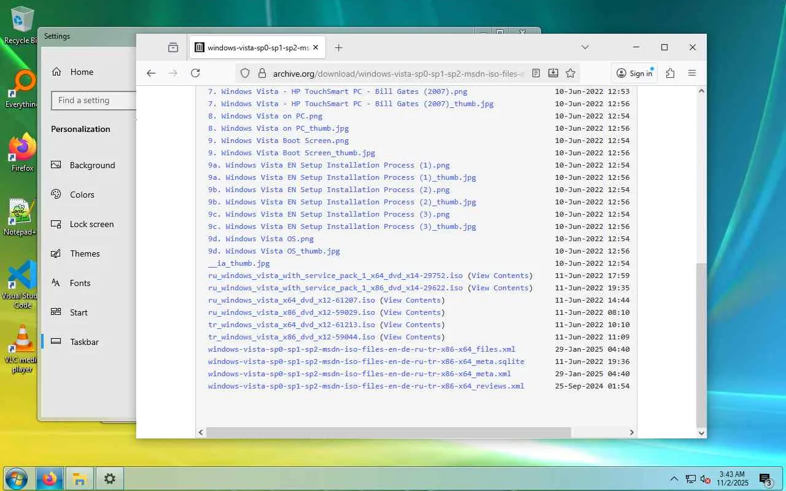The width and height of the screenshot is (786, 491).
Task: Click the VLC media player desktop icon
Action: [x=22, y=348]
